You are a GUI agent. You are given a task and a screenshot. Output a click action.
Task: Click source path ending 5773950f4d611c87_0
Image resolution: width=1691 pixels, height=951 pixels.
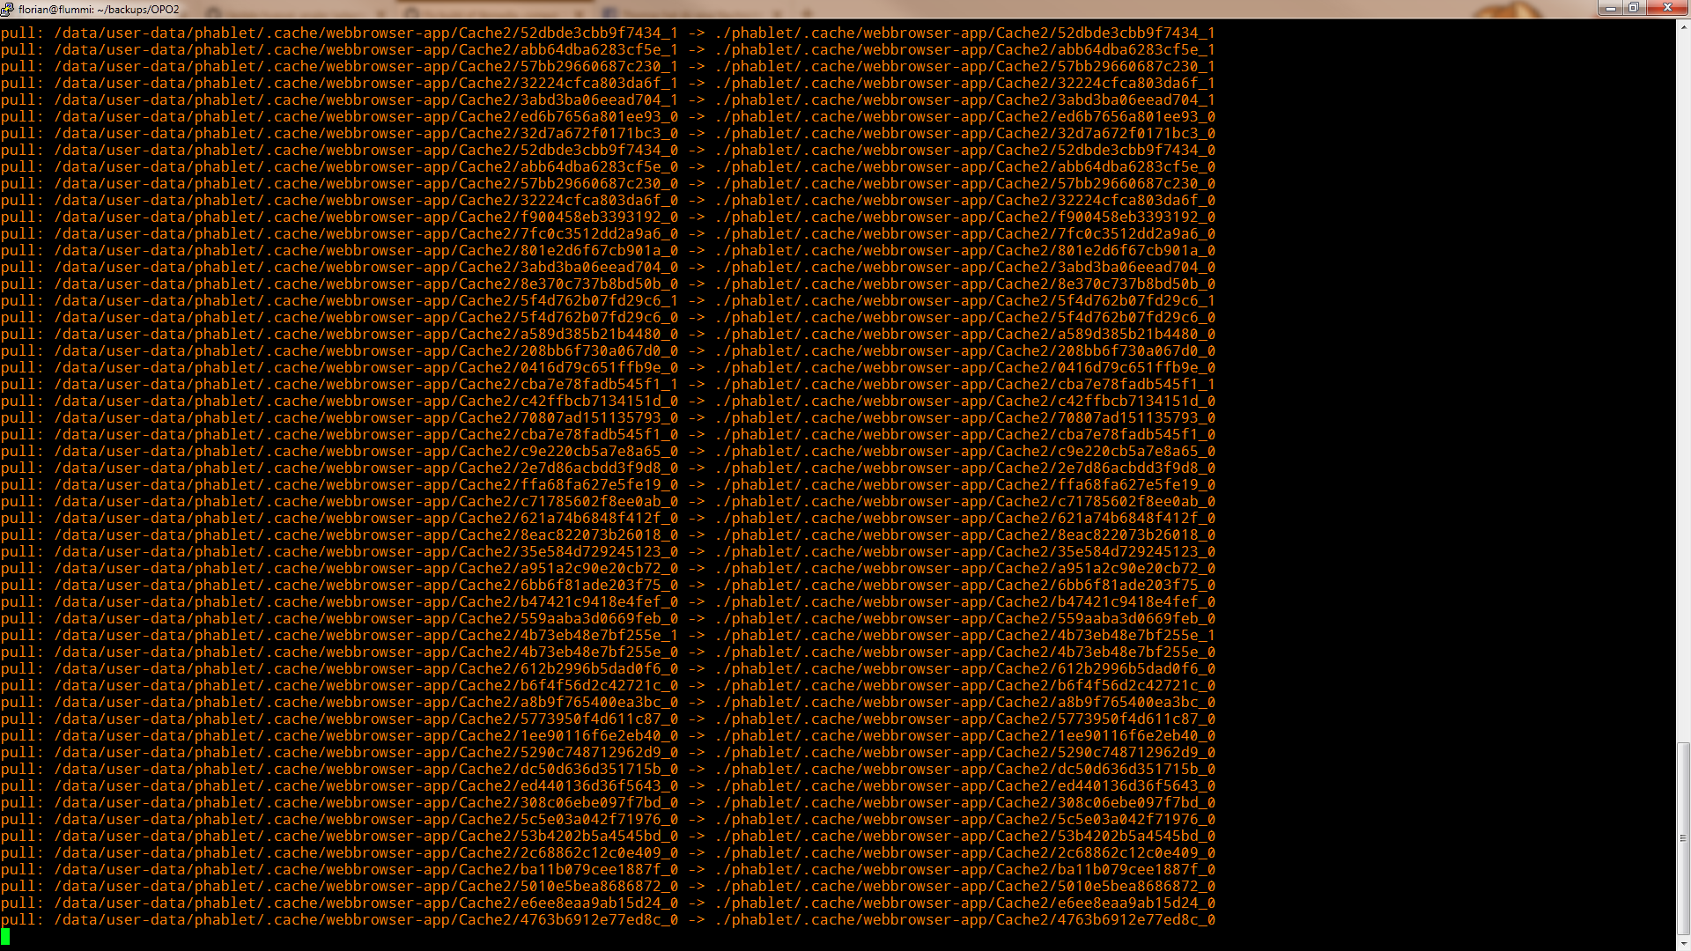point(366,719)
